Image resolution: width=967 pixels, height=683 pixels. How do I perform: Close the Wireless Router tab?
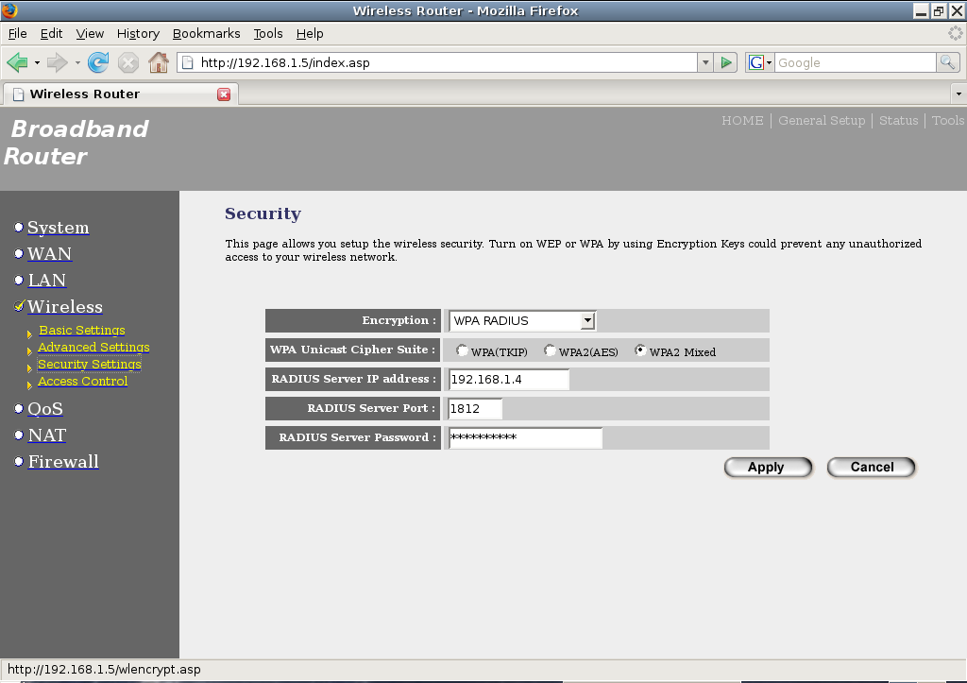click(224, 94)
